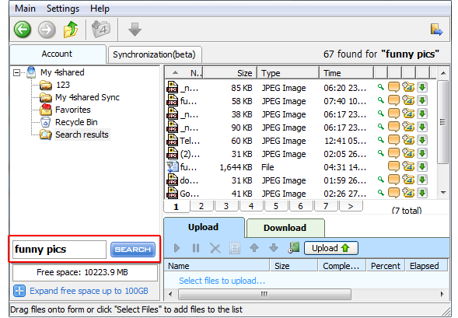Click in the funny pics search field
458x318 pixels.
59,250
